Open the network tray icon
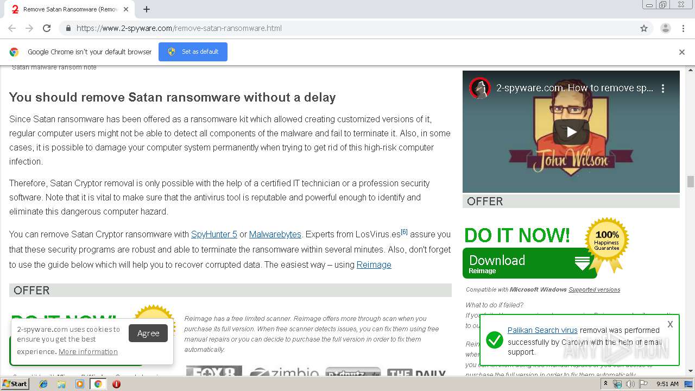 [617, 384]
